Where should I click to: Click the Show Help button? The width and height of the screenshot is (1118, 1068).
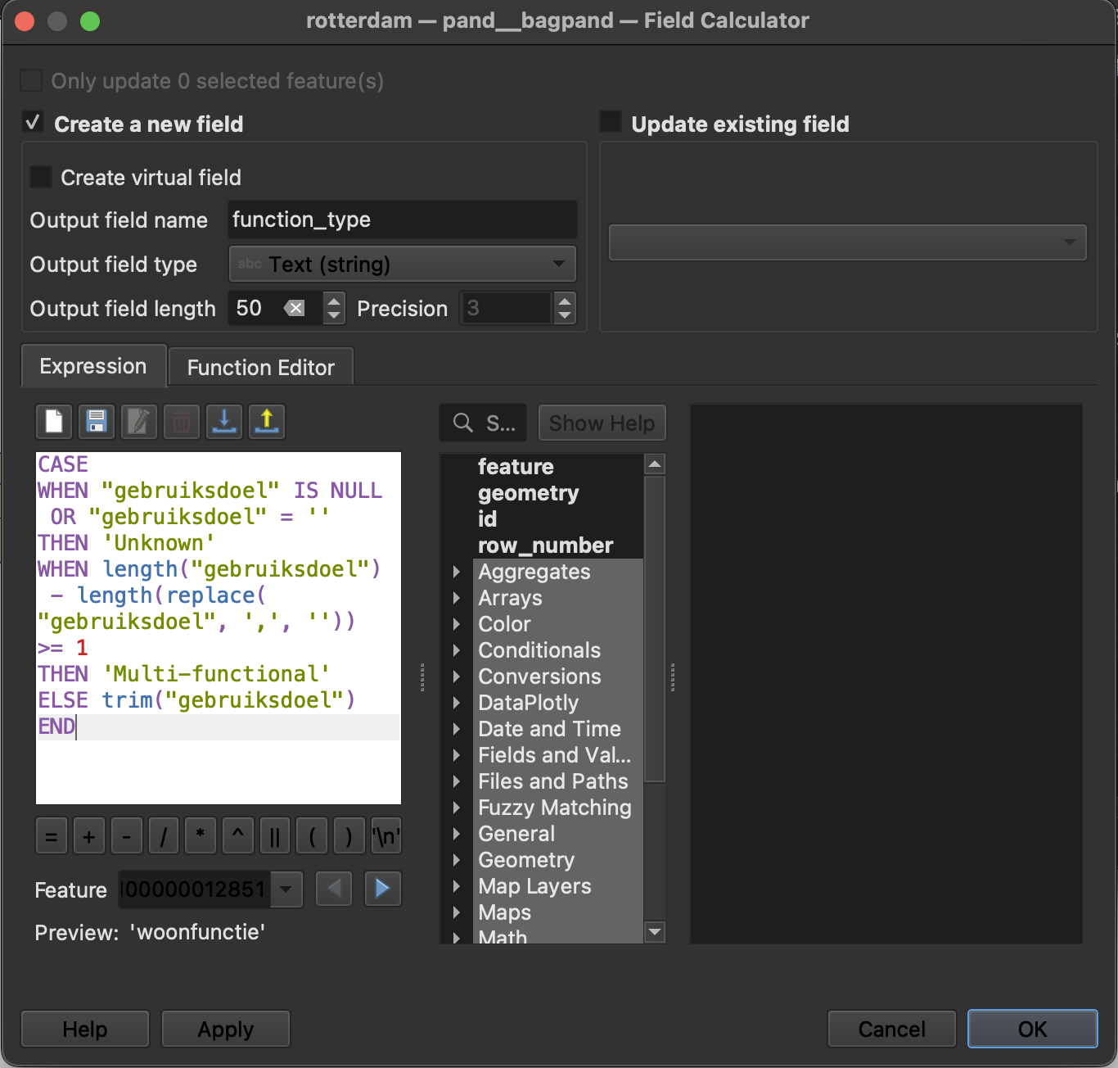point(602,423)
